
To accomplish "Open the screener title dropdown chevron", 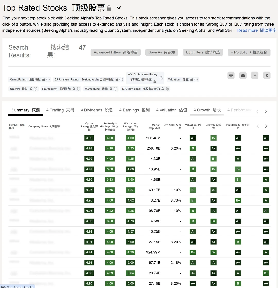I will click(x=119, y=8).
